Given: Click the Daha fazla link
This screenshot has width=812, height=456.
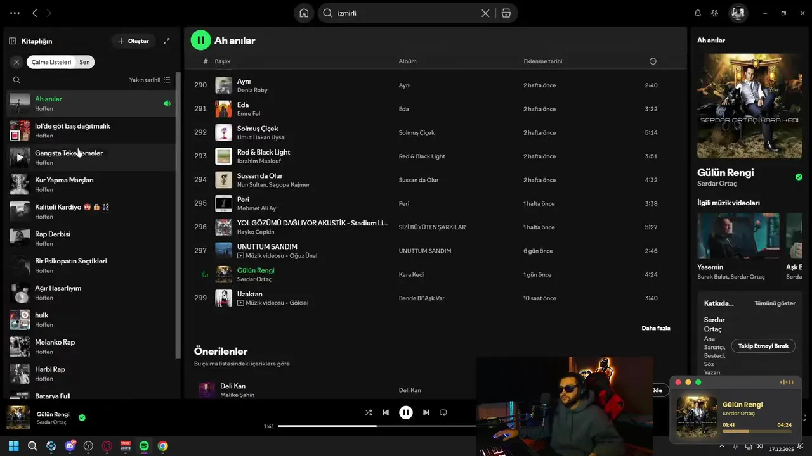Looking at the screenshot, I should (x=656, y=328).
